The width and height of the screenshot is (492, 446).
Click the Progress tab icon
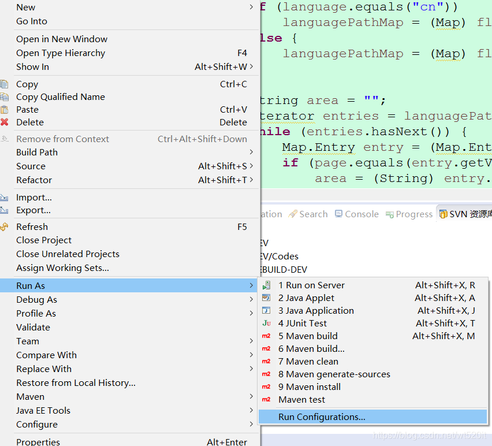coord(390,215)
